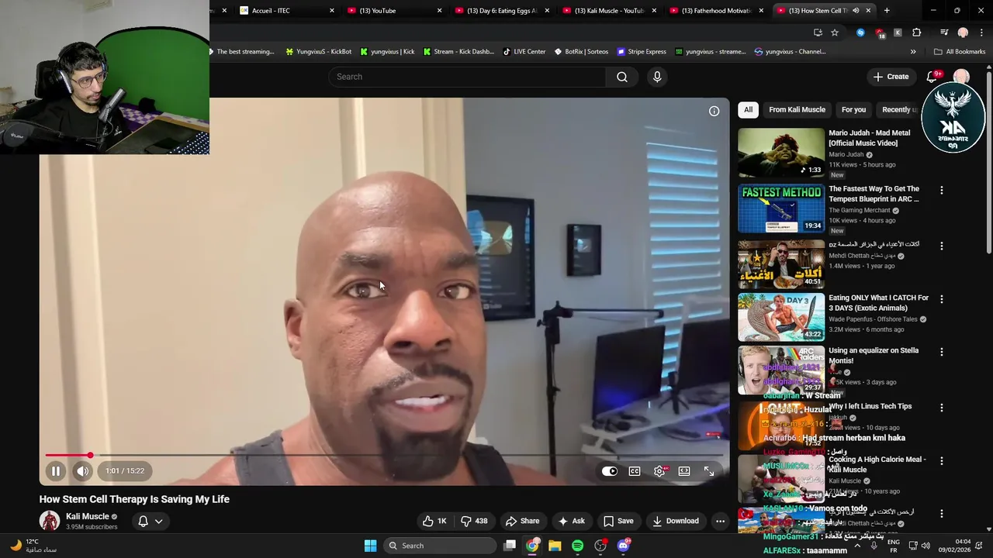Open YouTube account avatar menu
The width and height of the screenshot is (993, 558).
[x=961, y=76]
